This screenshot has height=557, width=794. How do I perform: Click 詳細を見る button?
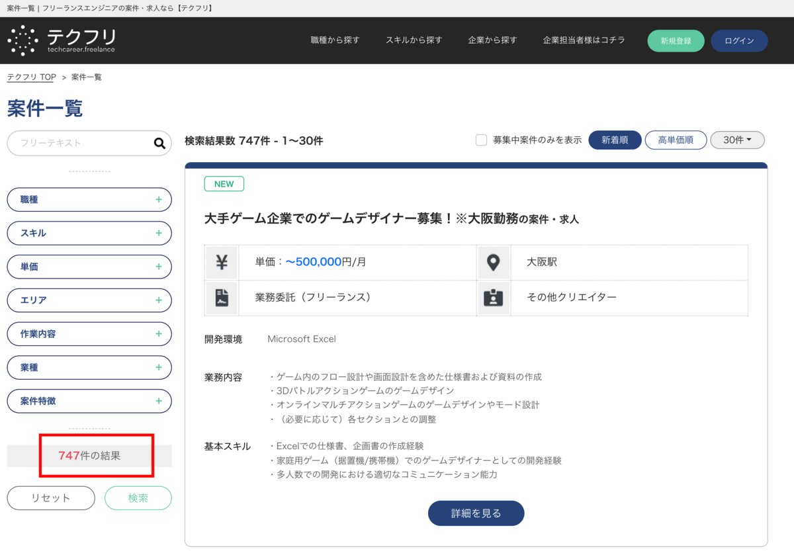click(476, 513)
